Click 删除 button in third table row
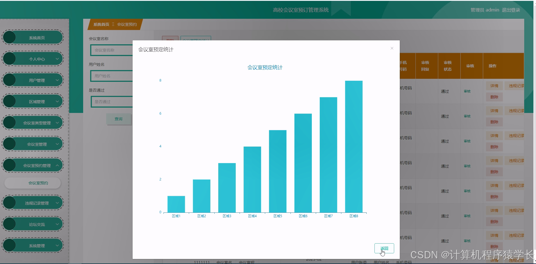 494,147
